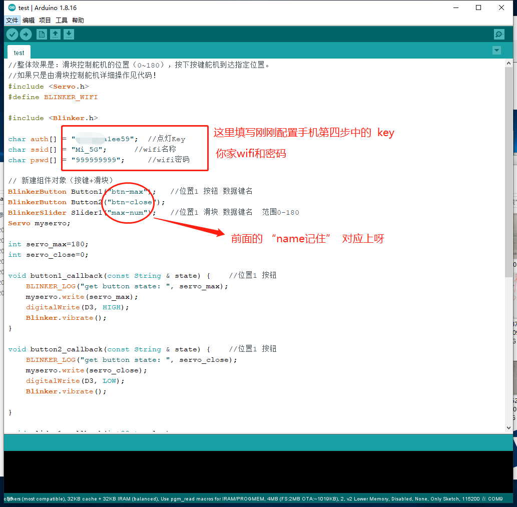
Task: Click the 'char auth[]' code line
Action: (97, 139)
